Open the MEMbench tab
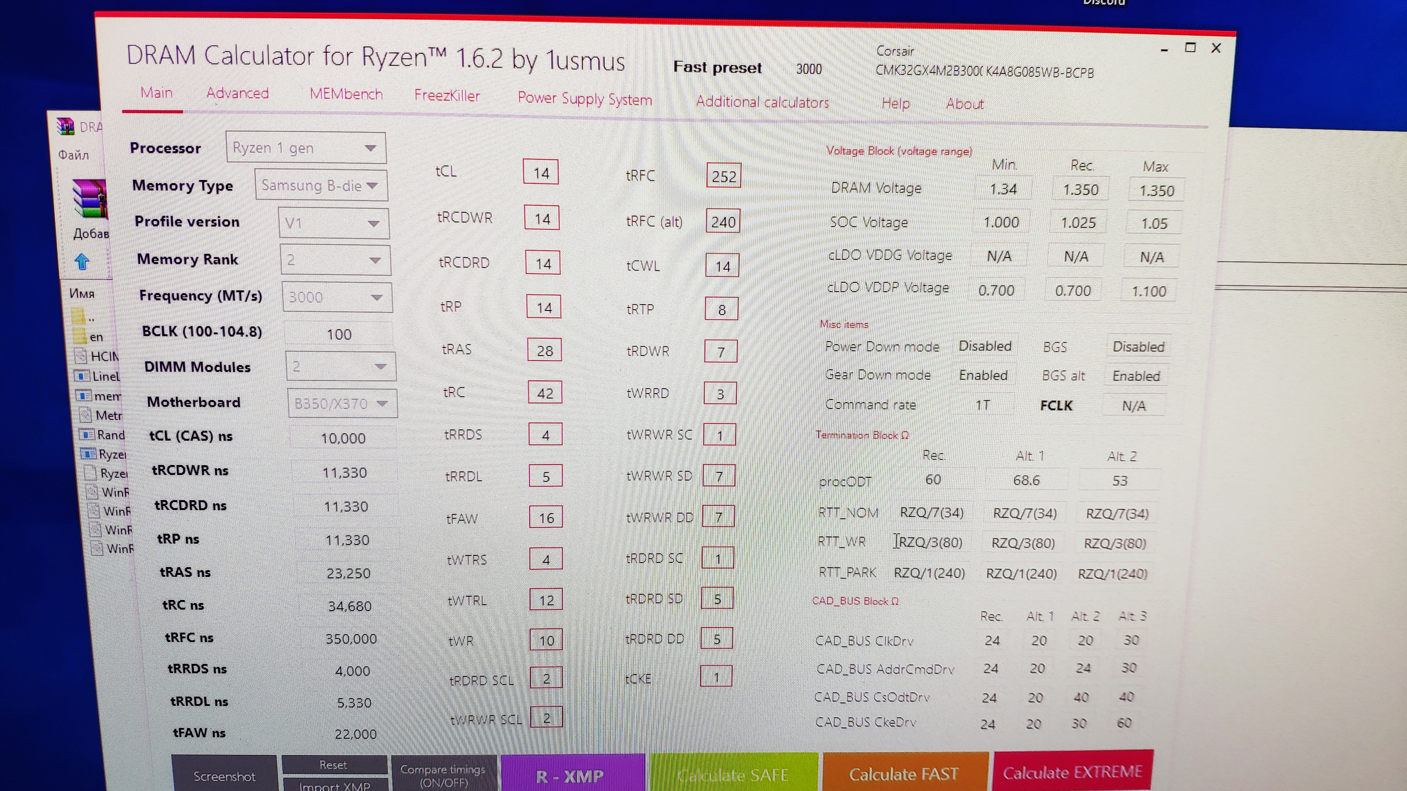Image resolution: width=1407 pixels, height=791 pixels. pos(346,95)
